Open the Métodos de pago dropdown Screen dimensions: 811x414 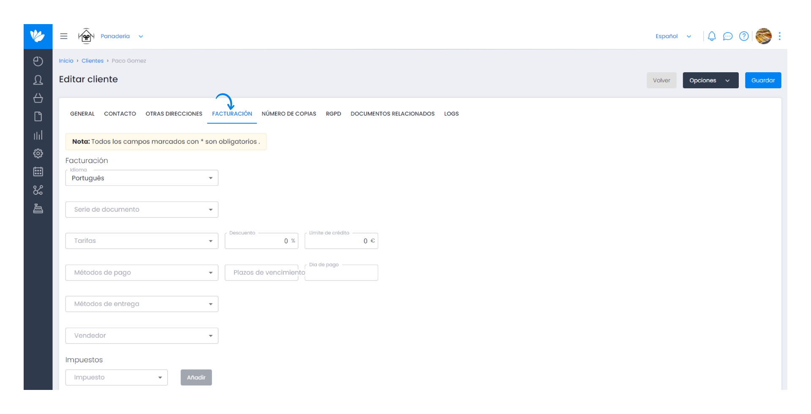point(142,272)
